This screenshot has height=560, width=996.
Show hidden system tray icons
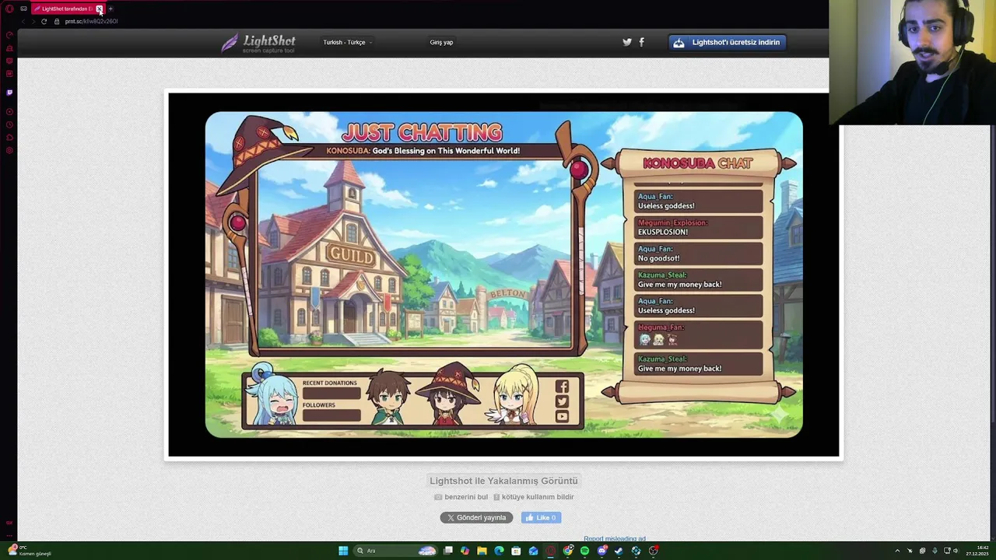pyautogui.click(x=897, y=551)
